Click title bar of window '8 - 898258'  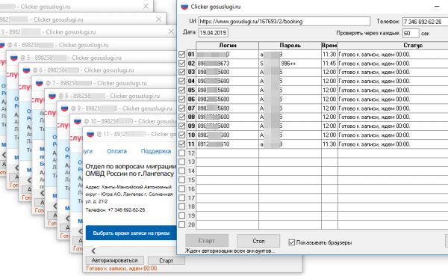[x=111, y=96]
